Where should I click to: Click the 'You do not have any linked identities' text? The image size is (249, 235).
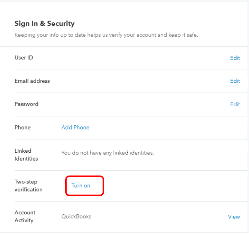107,153
